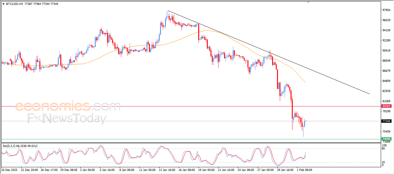Click the gray chart shift marker at top
This screenshot has width=394, height=174.
pyautogui.click(x=309, y=2)
